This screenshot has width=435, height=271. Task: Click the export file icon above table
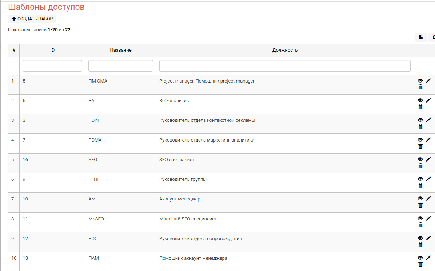pos(421,37)
